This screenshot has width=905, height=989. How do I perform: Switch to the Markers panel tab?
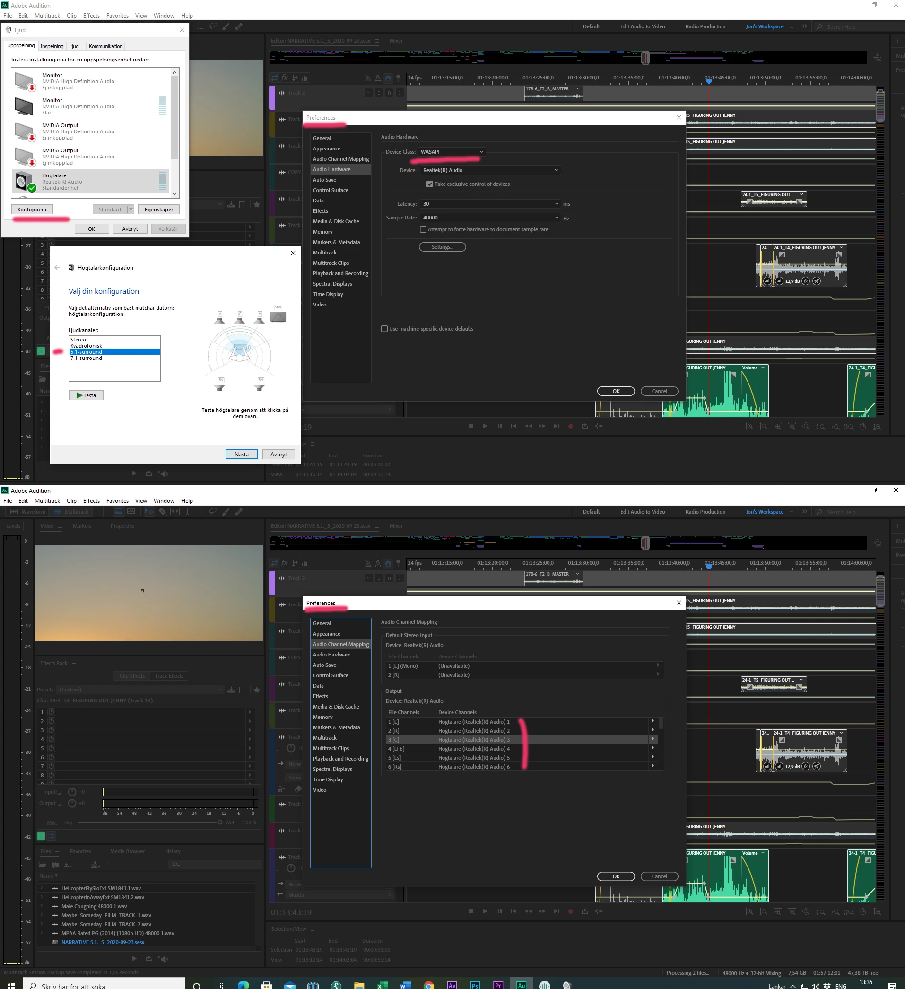click(x=82, y=526)
